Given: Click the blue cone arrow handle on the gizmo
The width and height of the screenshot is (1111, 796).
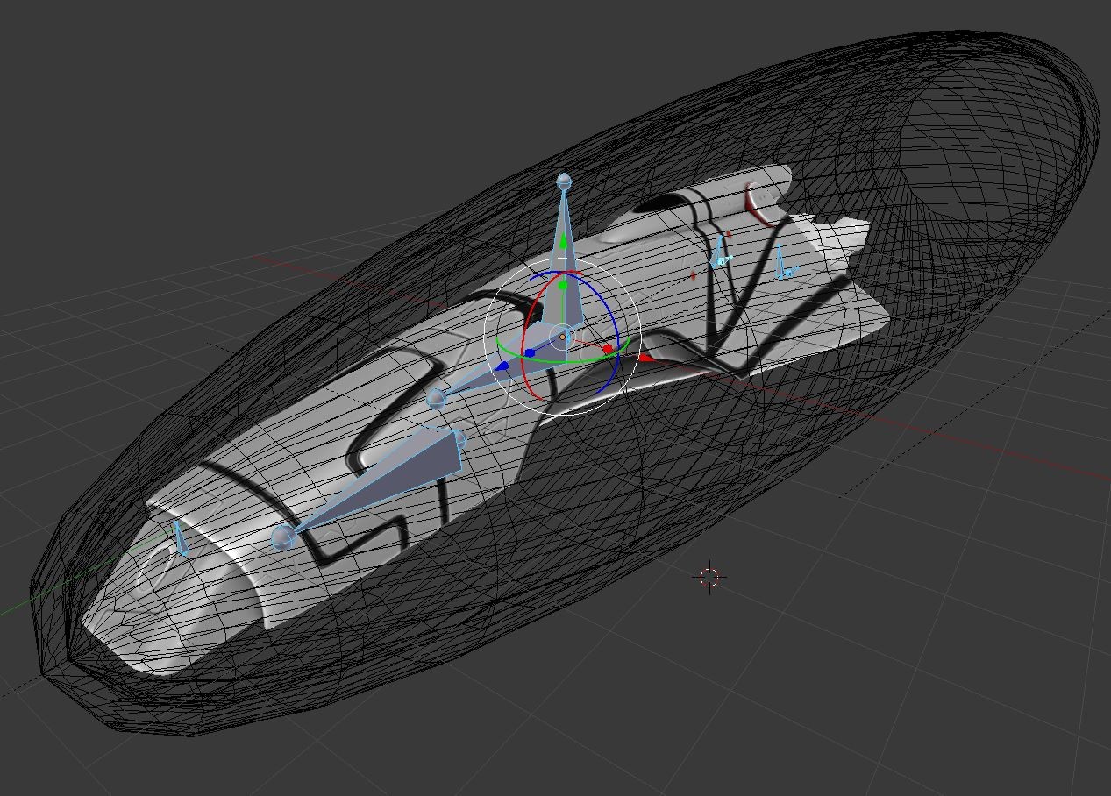Looking at the screenshot, I should [x=503, y=366].
